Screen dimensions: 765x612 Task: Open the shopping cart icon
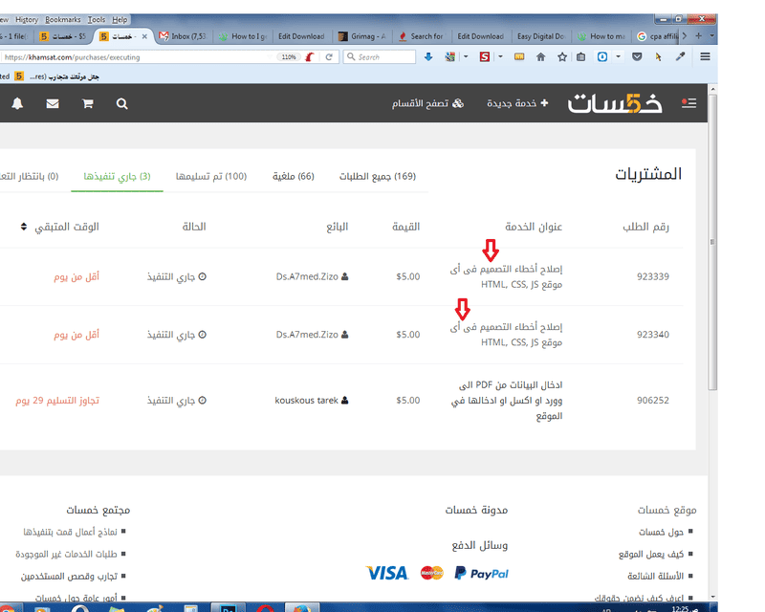pos(88,103)
